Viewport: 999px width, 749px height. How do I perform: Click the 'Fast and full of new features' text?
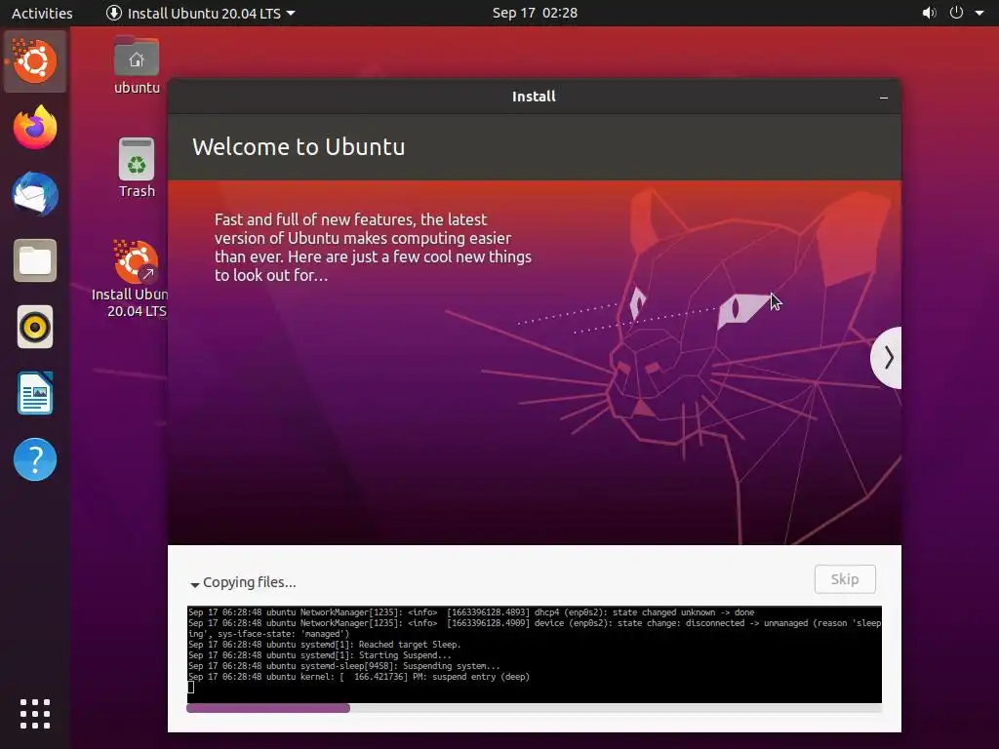click(x=373, y=247)
